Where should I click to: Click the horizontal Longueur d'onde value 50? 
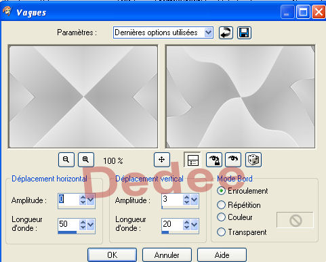pos(63,224)
